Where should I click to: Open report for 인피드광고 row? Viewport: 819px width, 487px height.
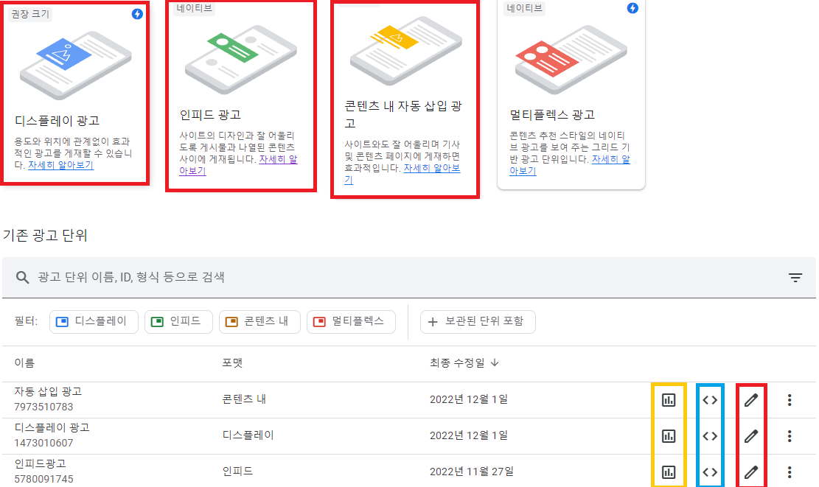669,472
